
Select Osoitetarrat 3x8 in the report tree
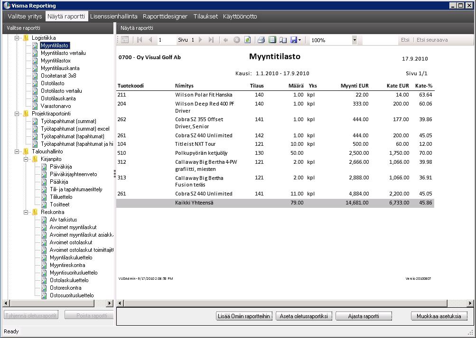click(x=58, y=76)
